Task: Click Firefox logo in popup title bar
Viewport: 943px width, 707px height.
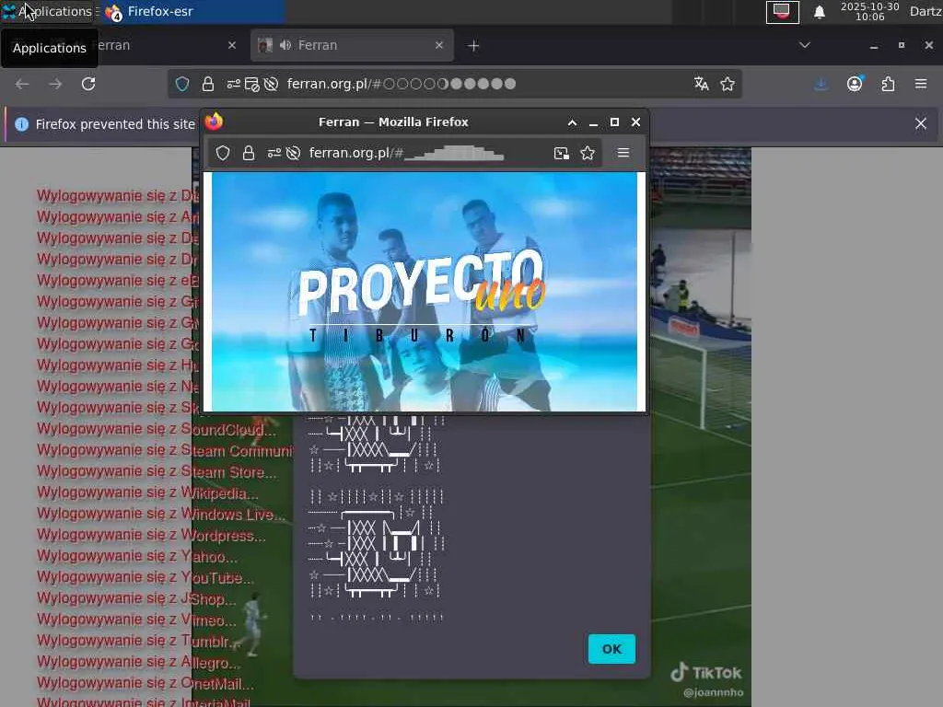Action: pyautogui.click(x=214, y=122)
